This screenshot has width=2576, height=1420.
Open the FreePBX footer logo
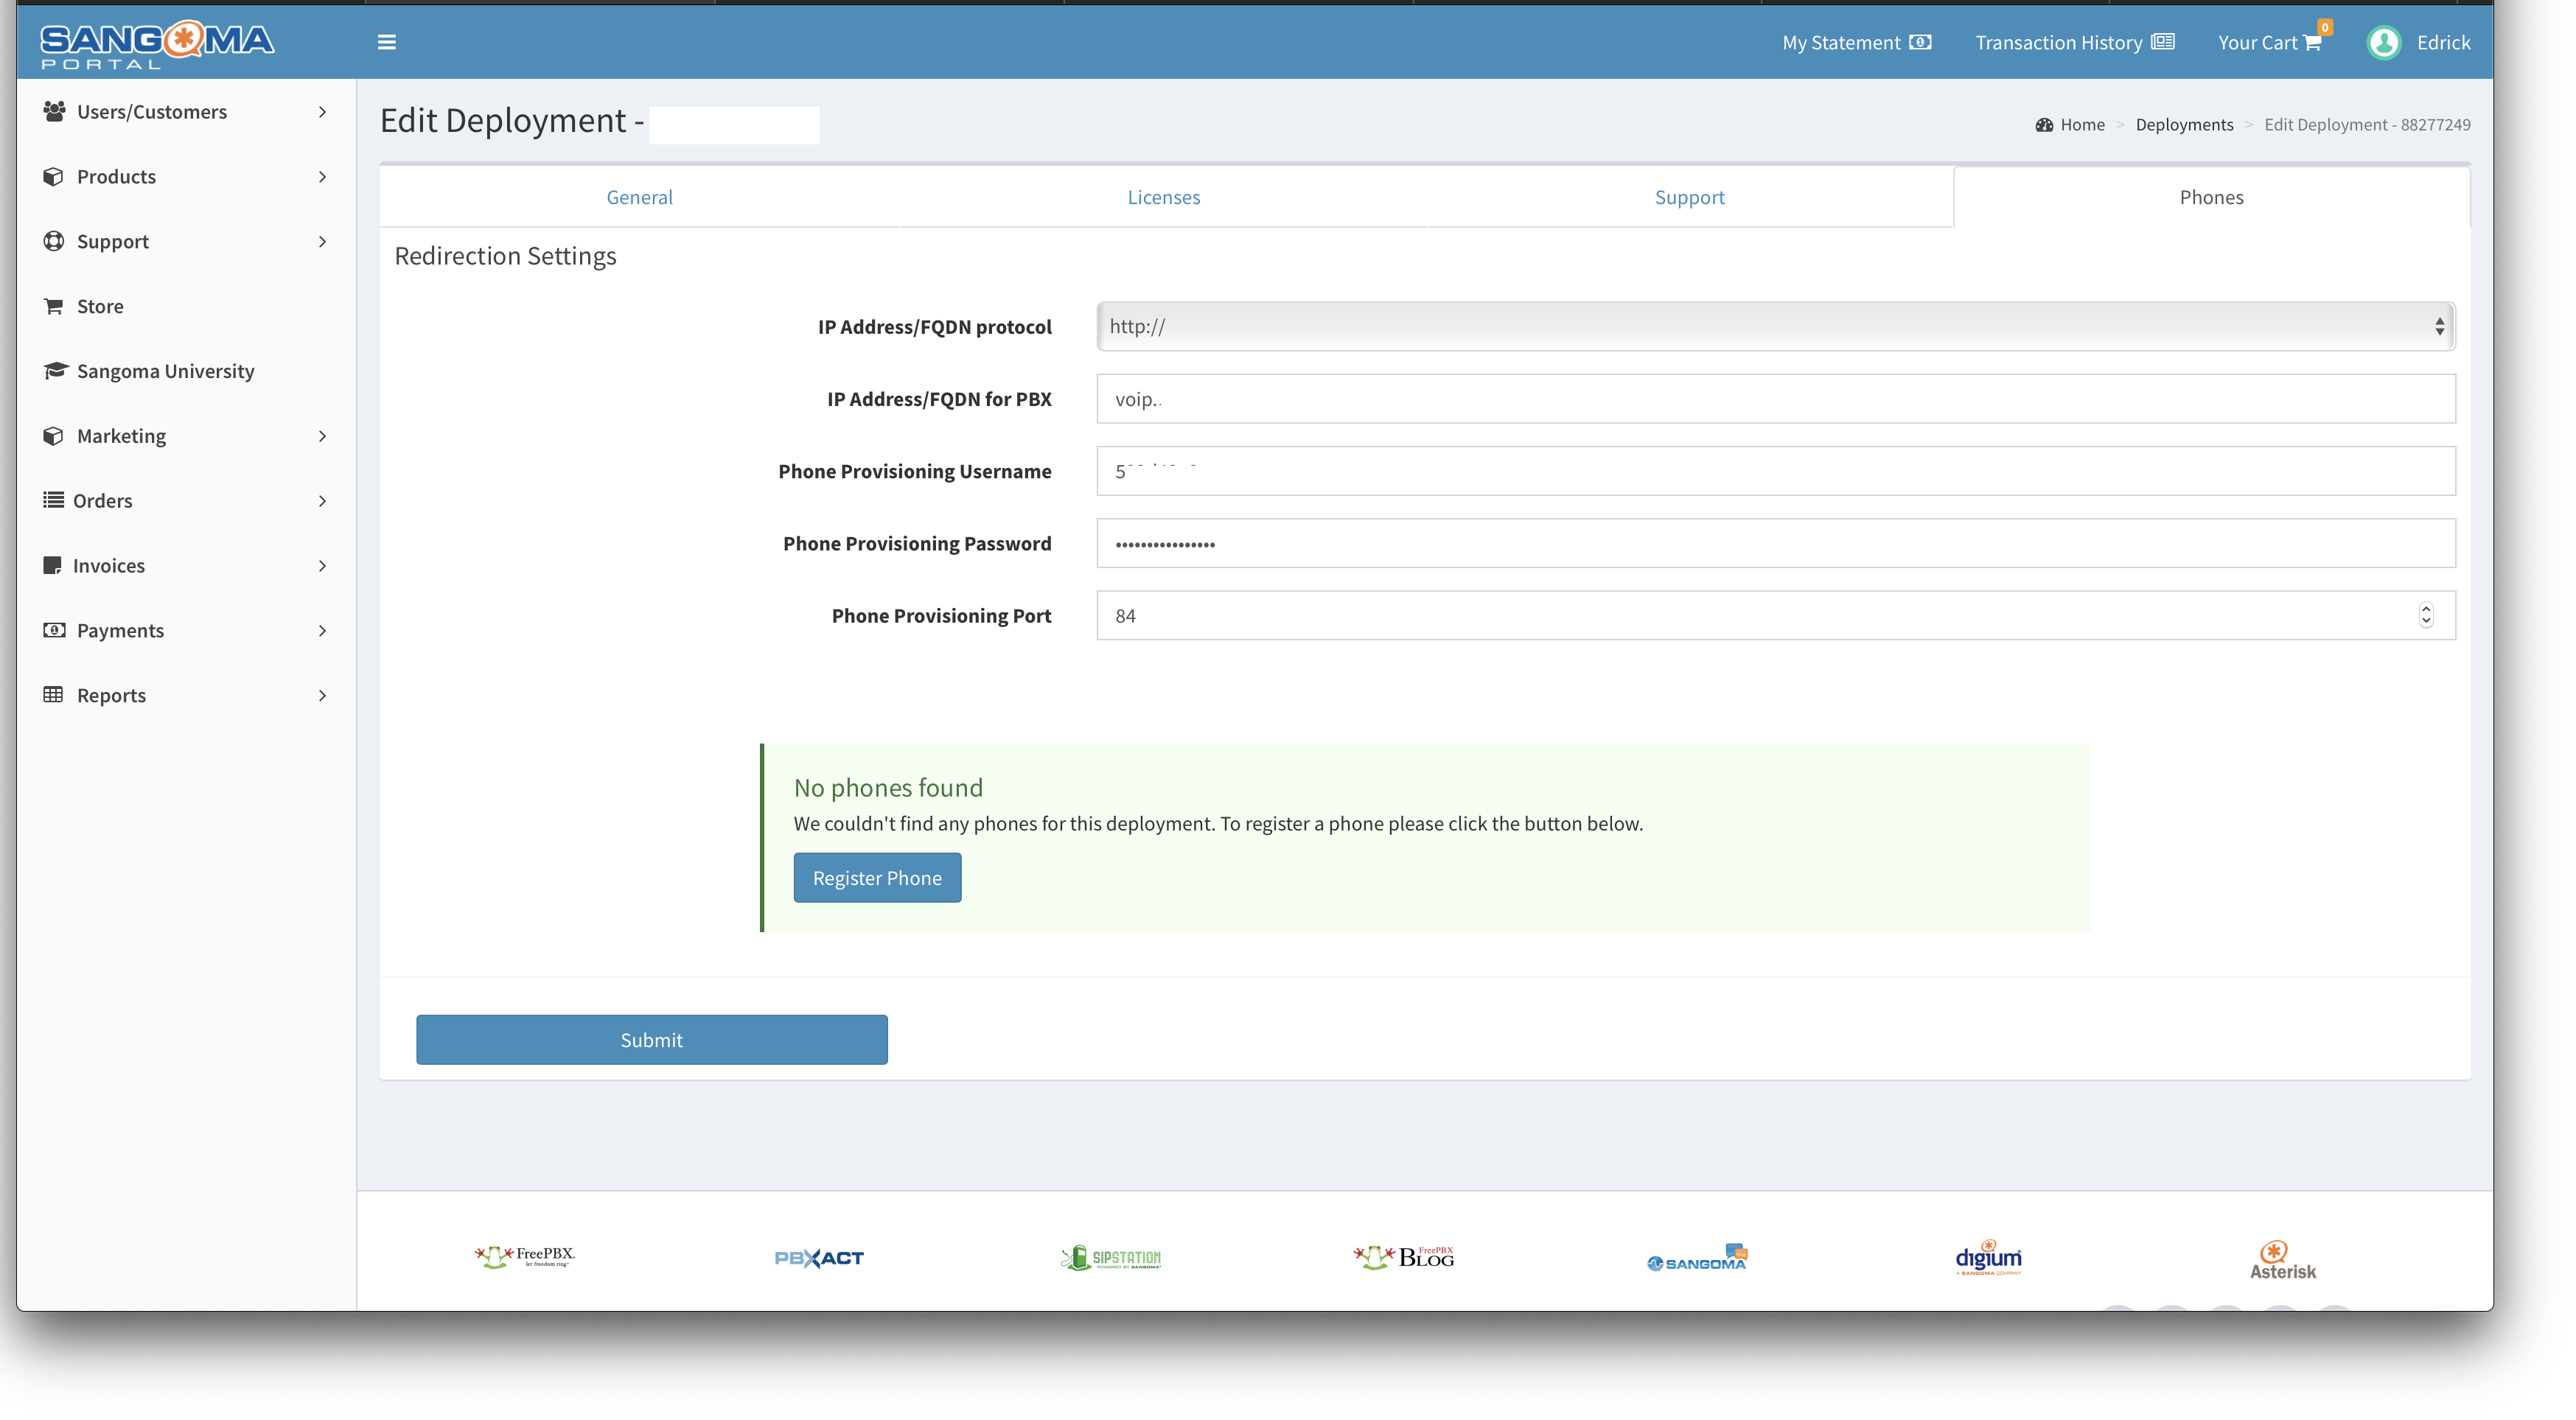click(x=525, y=1257)
